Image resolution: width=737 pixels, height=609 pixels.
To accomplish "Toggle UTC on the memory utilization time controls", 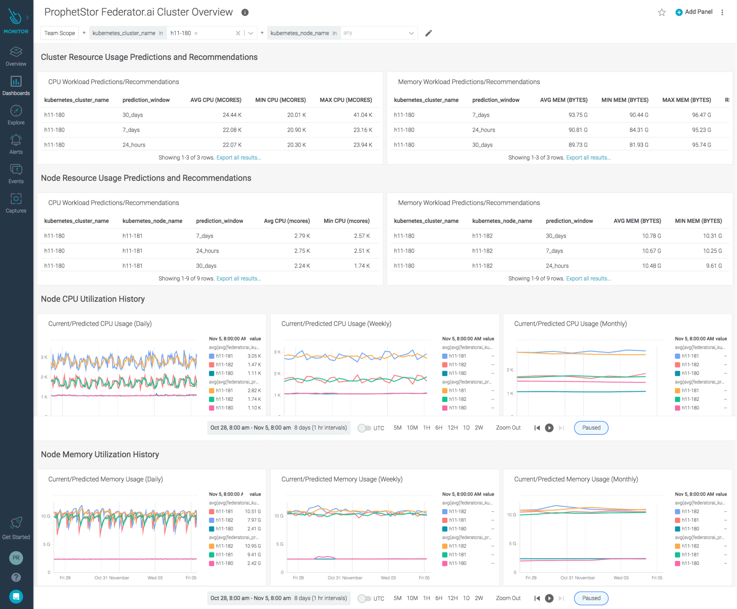I will [x=365, y=598].
